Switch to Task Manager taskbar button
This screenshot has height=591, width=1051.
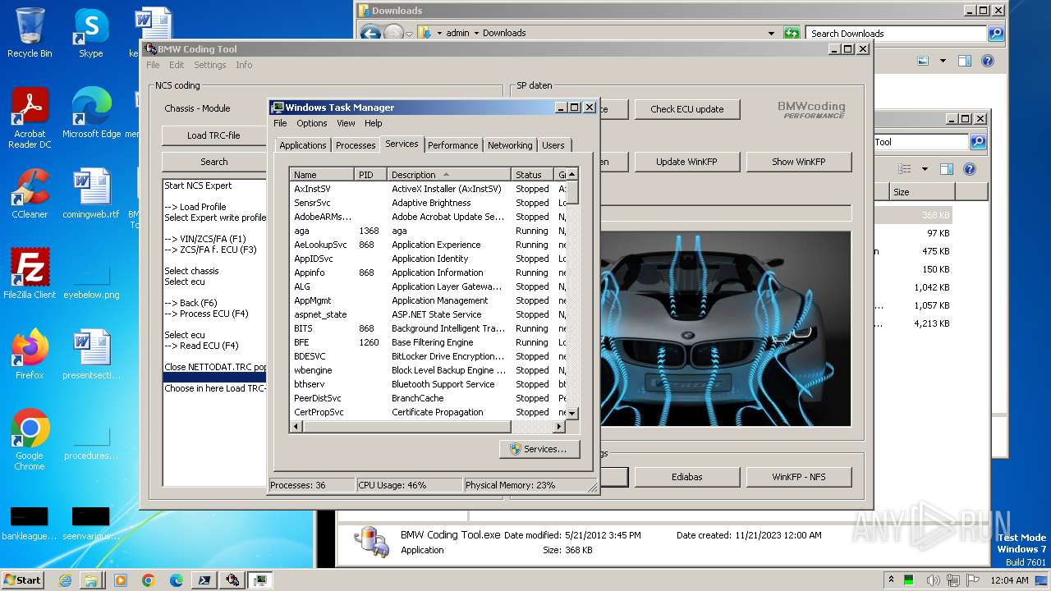tap(261, 580)
